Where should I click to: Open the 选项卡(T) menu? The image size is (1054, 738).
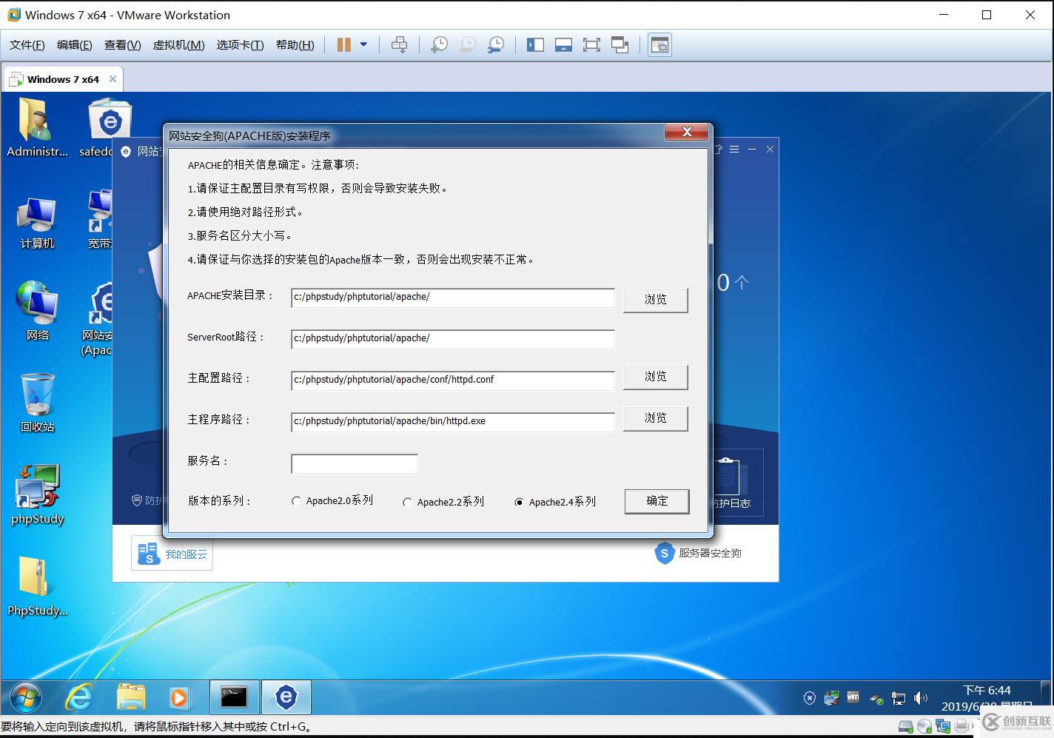tap(240, 45)
